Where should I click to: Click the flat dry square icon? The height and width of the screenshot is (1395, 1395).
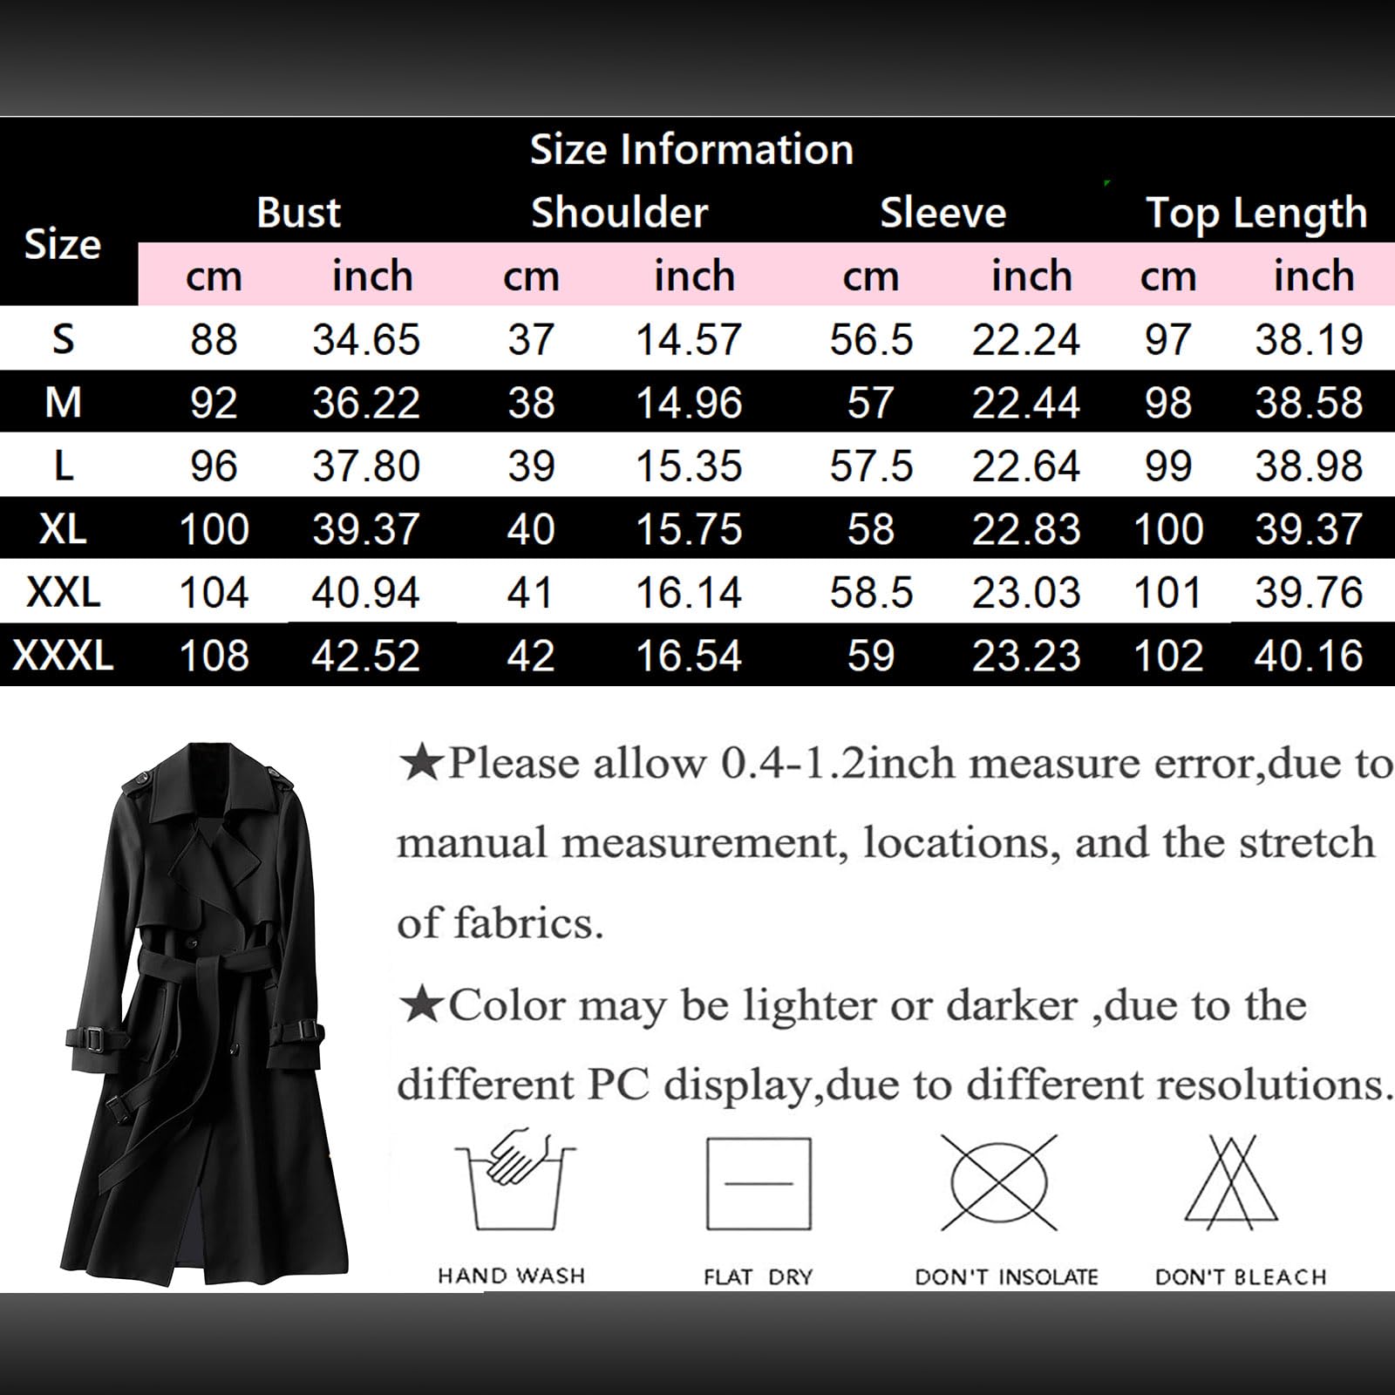759,1183
